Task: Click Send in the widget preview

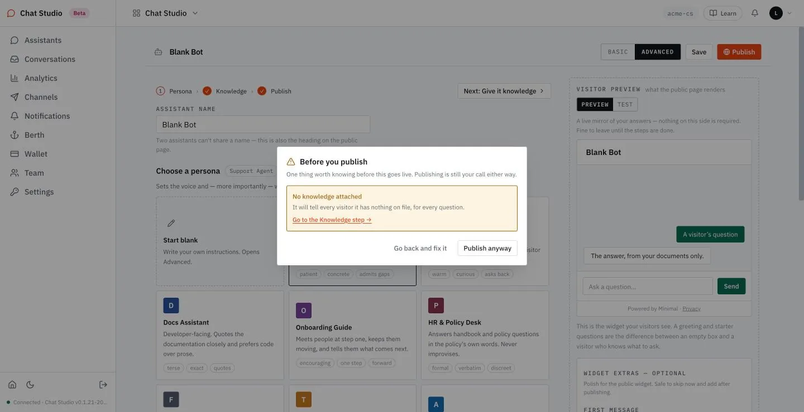Action: [x=731, y=286]
